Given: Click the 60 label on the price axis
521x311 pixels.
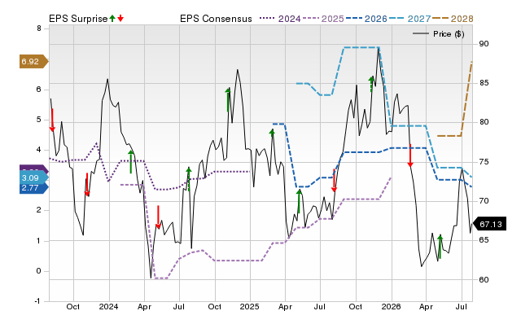Looking at the screenshot, I should point(484,280).
